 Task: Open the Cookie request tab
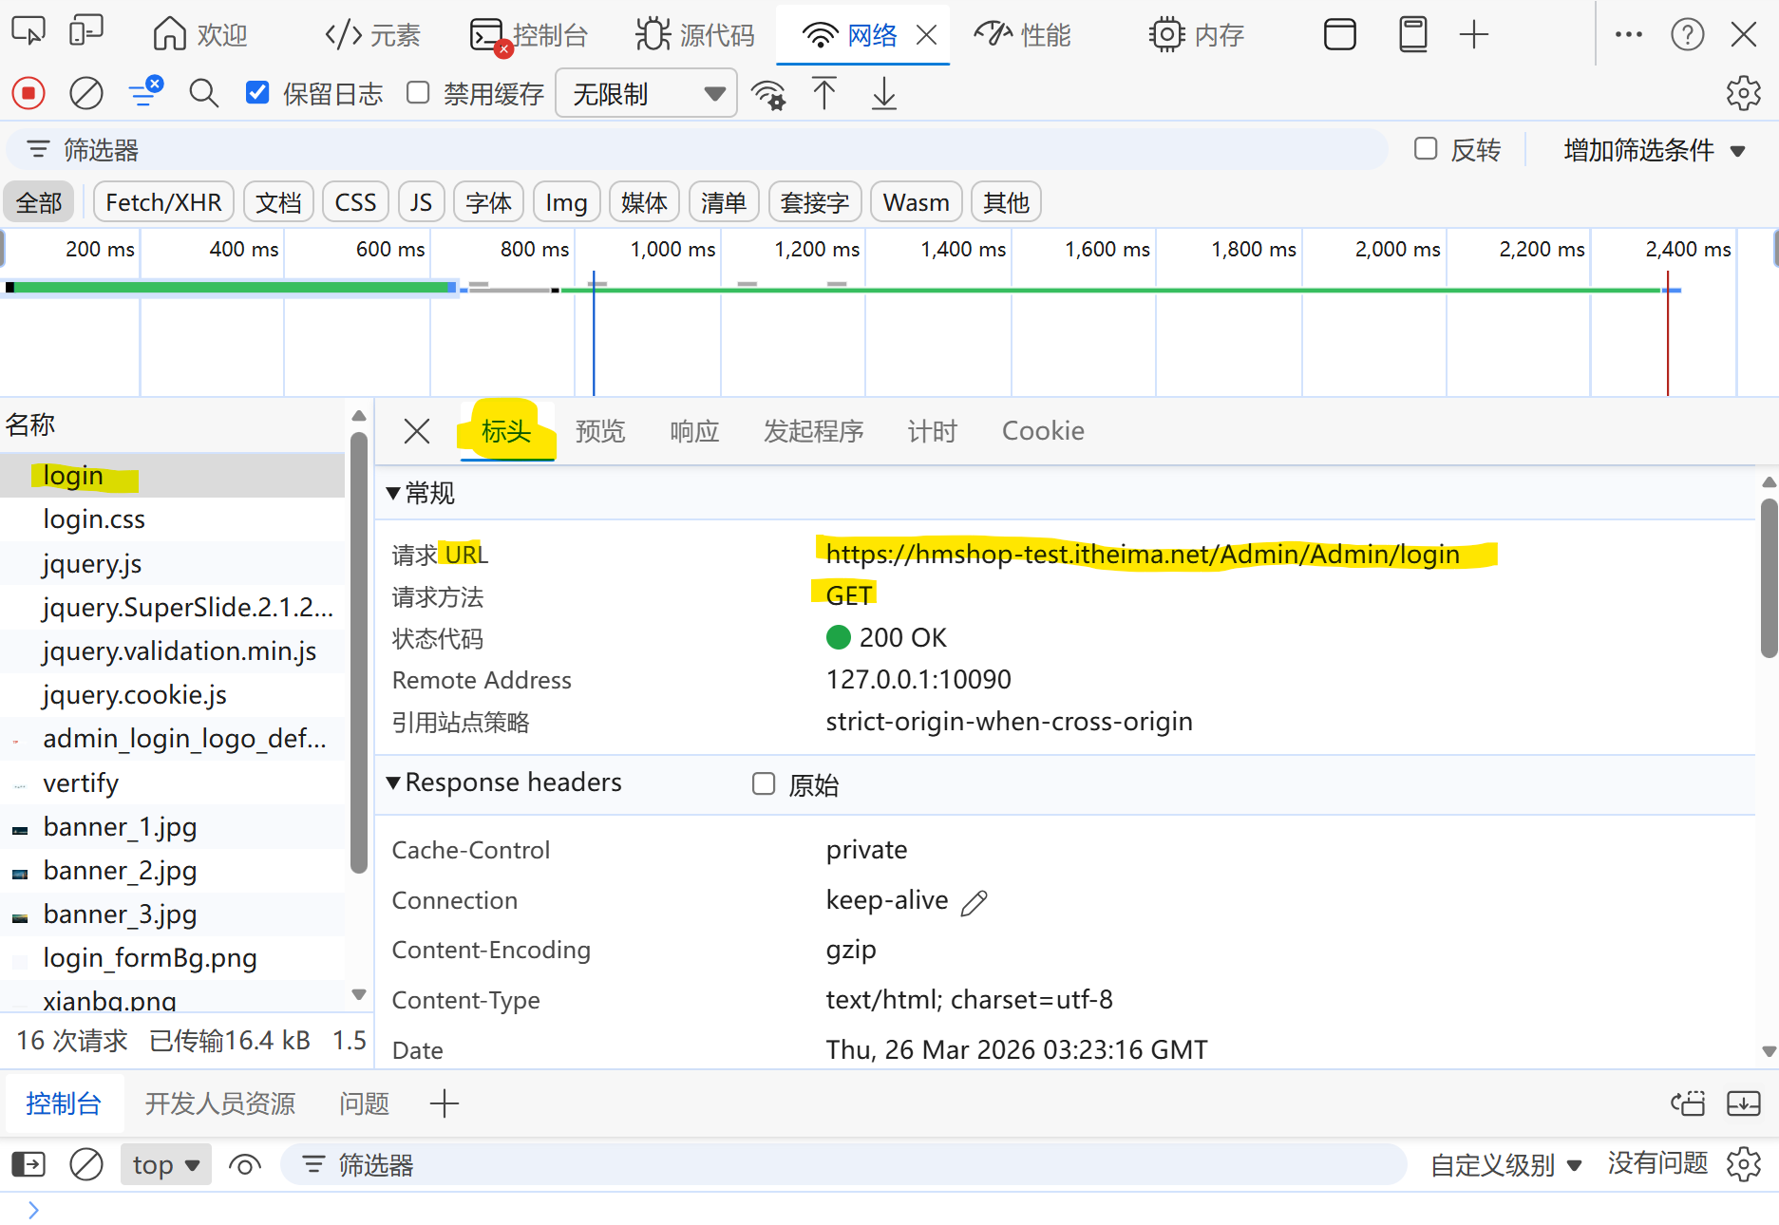tap(1043, 431)
